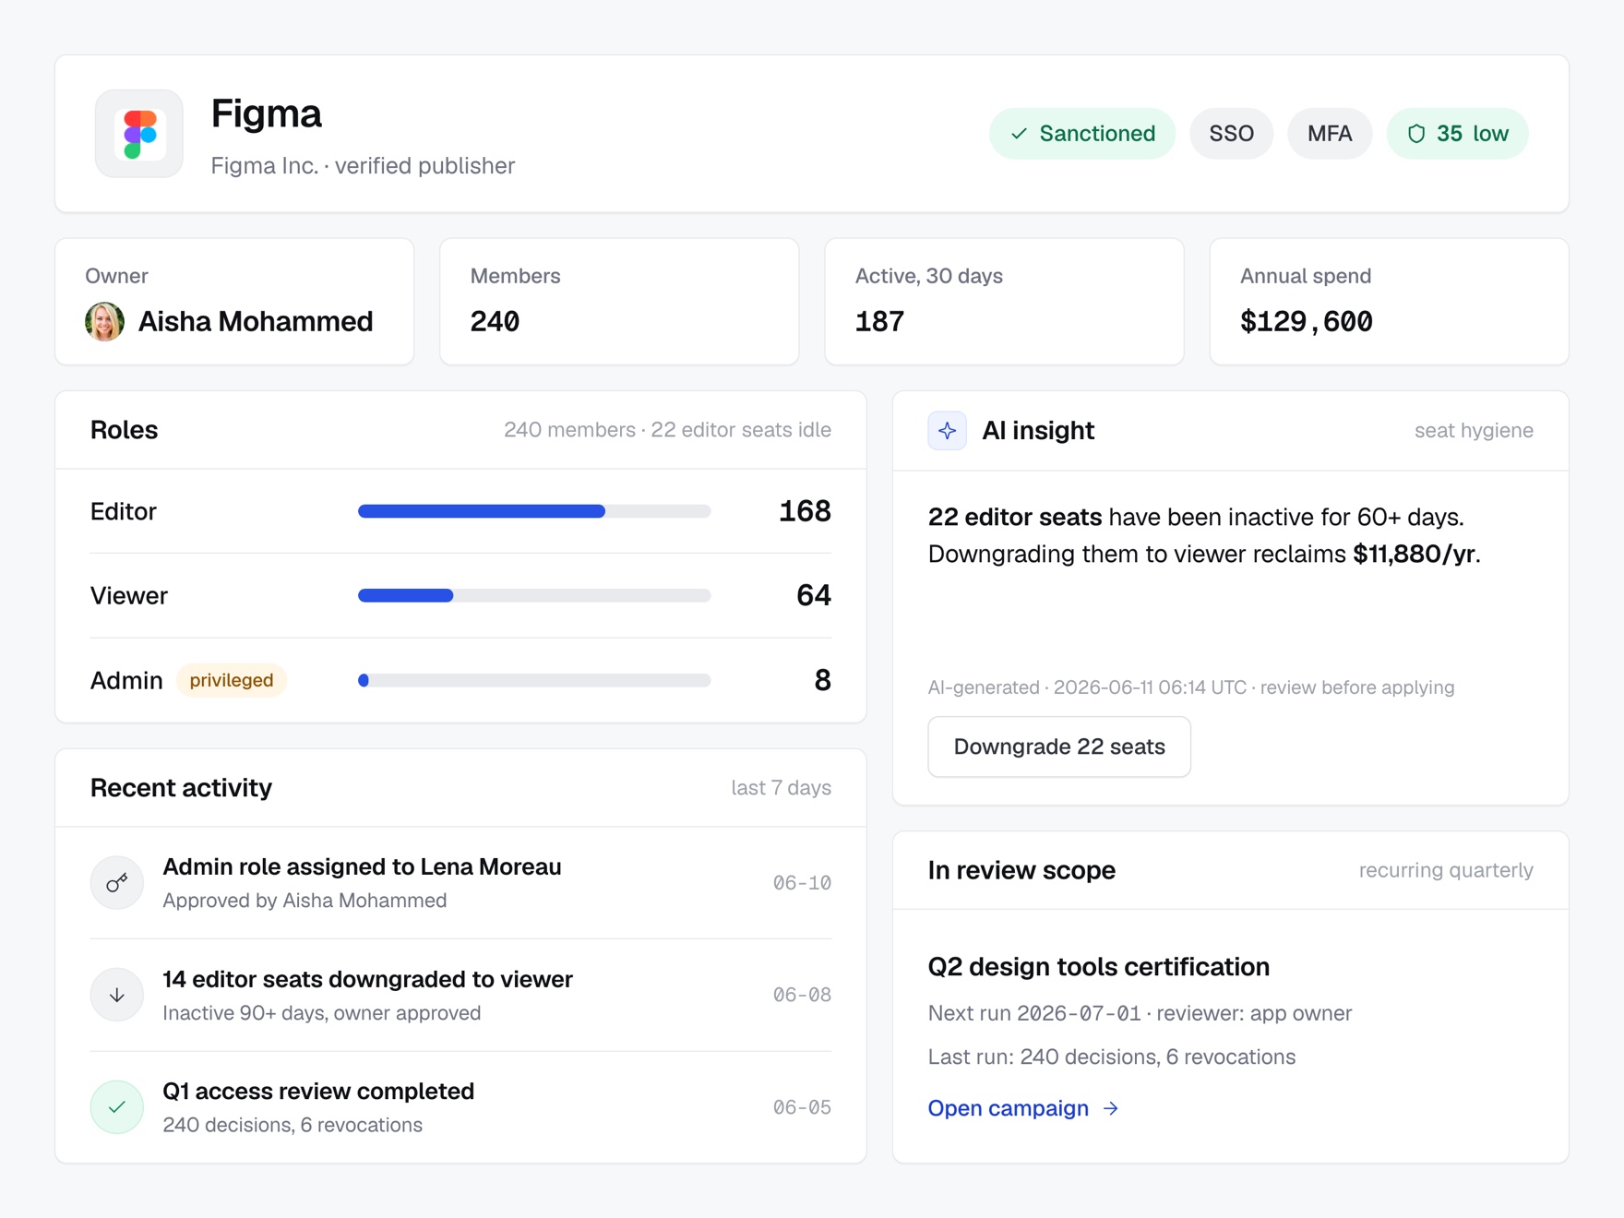The image size is (1624, 1218).
Task: Click '14 editor seats downgraded to viewer'
Action: pos(367,979)
